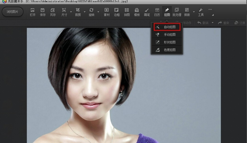The height and width of the screenshot is (143, 247).
Task: Open the 日历 (Calendar) tool
Action: pos(157,12)
